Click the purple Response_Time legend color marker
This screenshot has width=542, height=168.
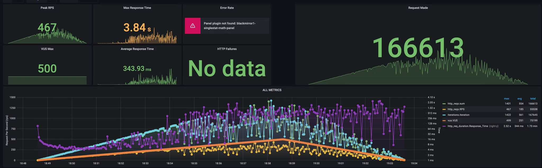point(444,126)
